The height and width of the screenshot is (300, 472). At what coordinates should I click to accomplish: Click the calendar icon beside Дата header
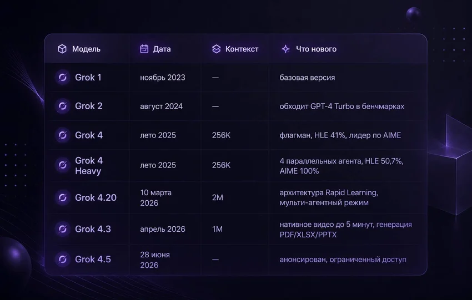point(144,49)
